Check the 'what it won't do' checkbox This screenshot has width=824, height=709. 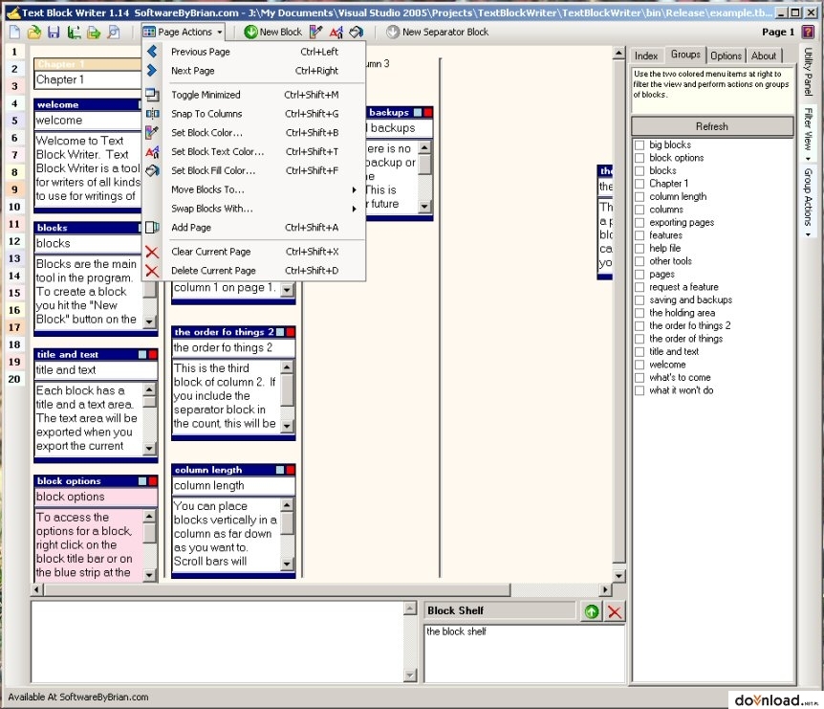[x=640, y=390]
